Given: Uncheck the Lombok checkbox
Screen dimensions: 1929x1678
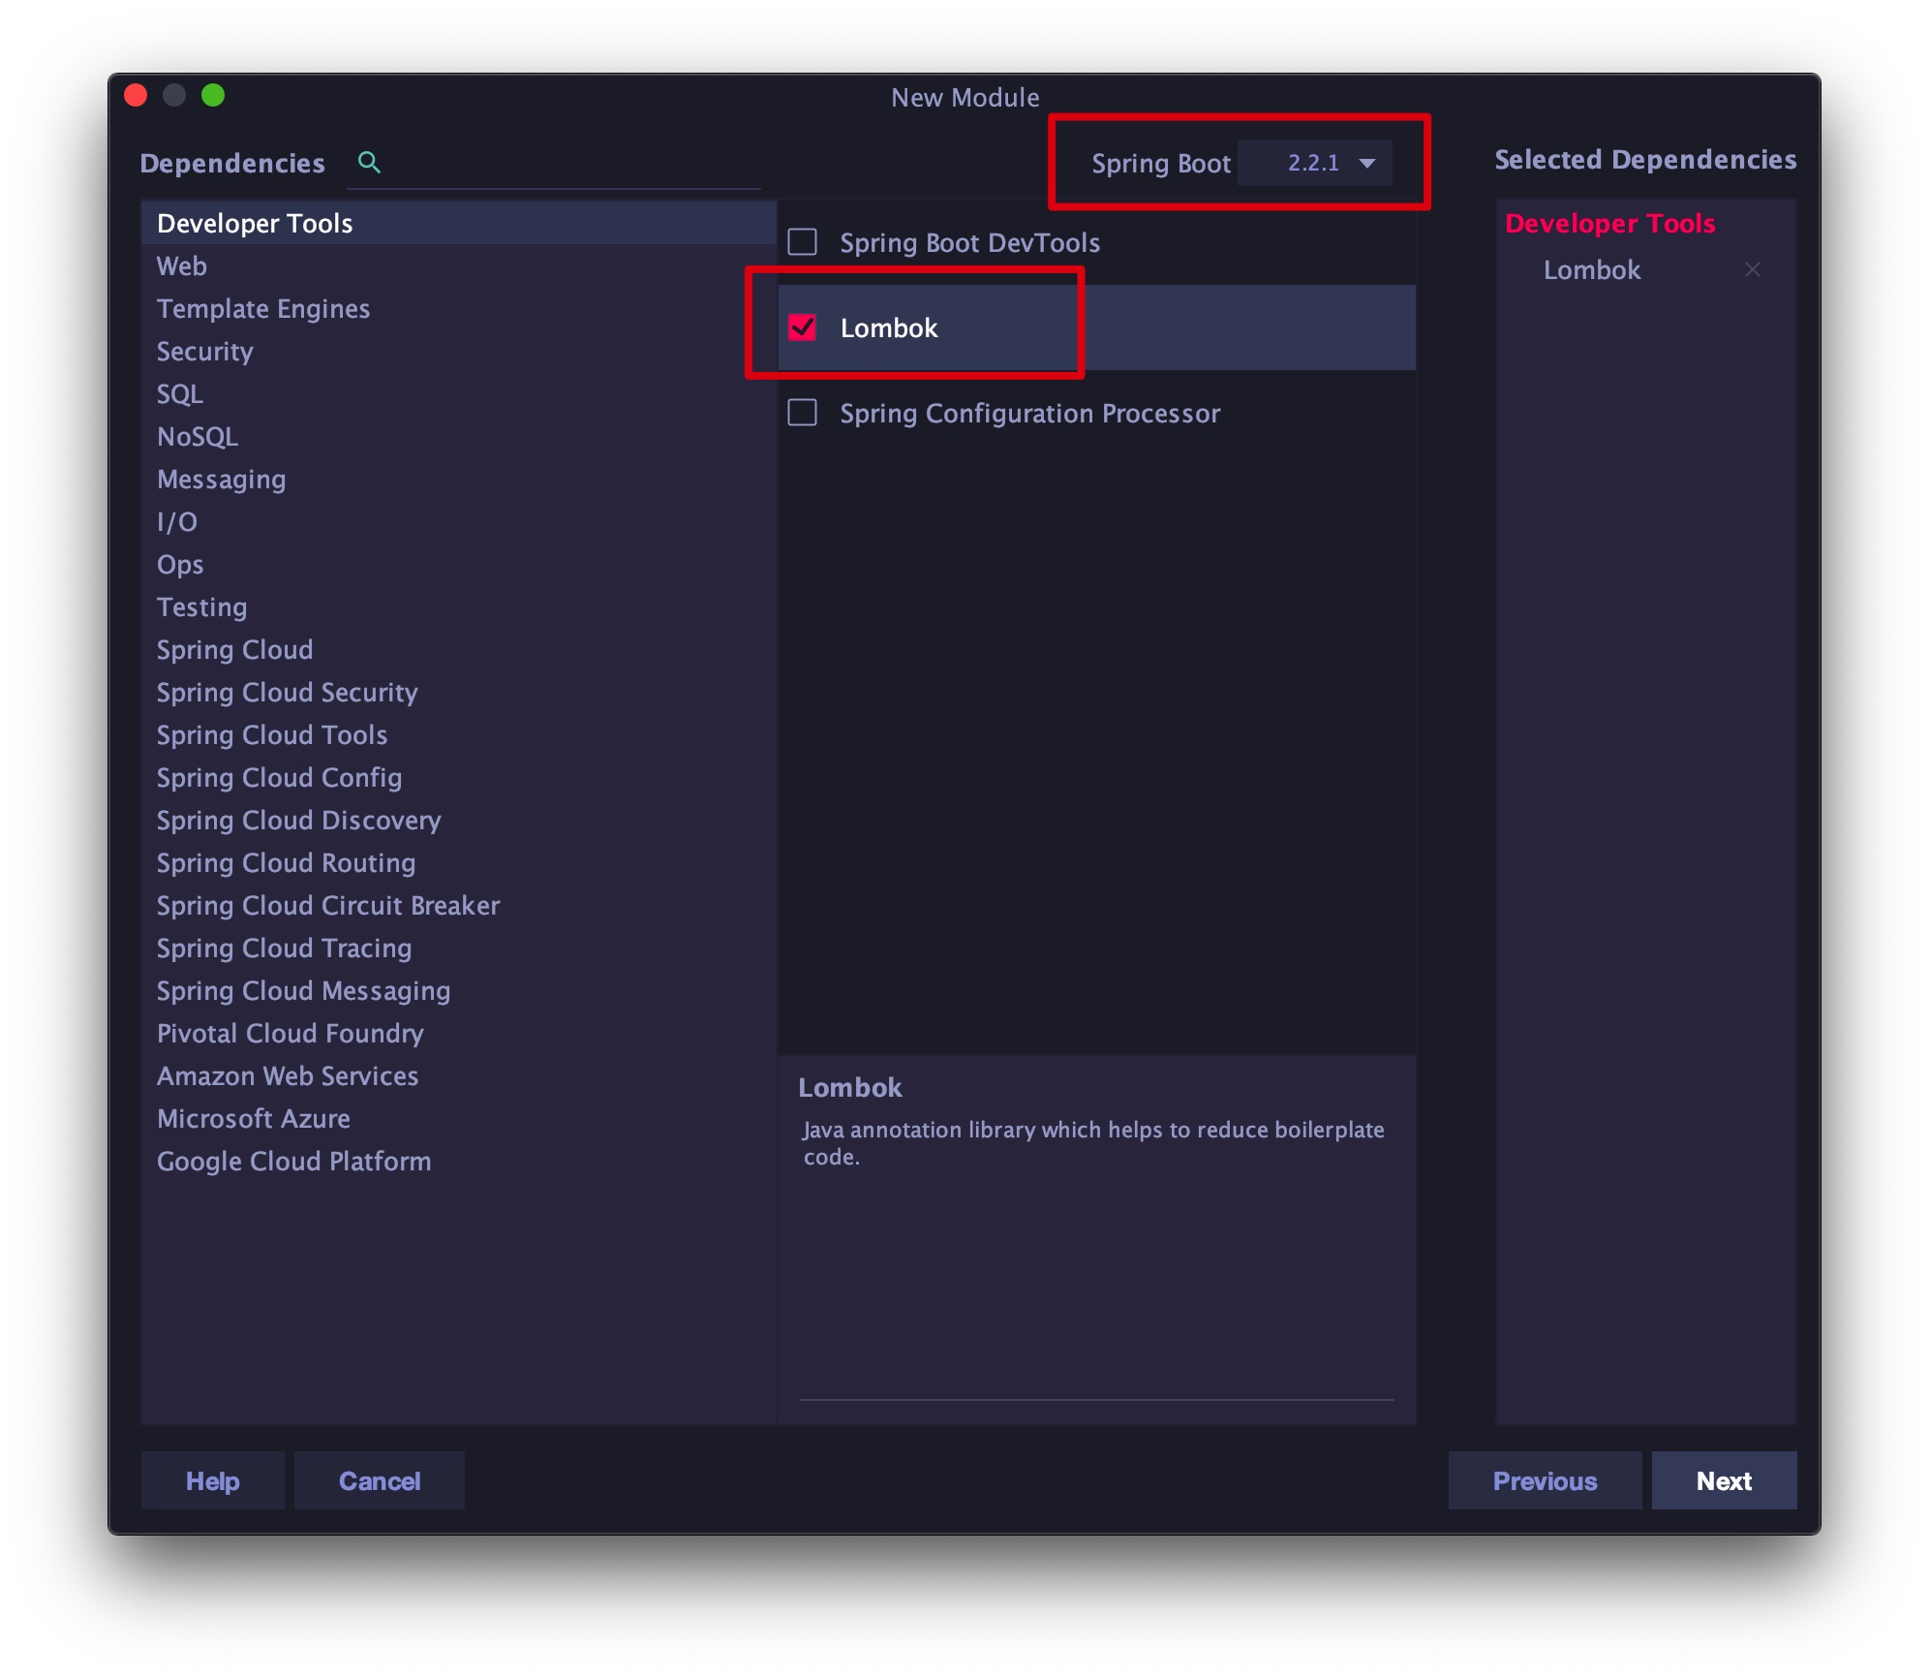Looking at the screenshot, I should coord(802,327).
